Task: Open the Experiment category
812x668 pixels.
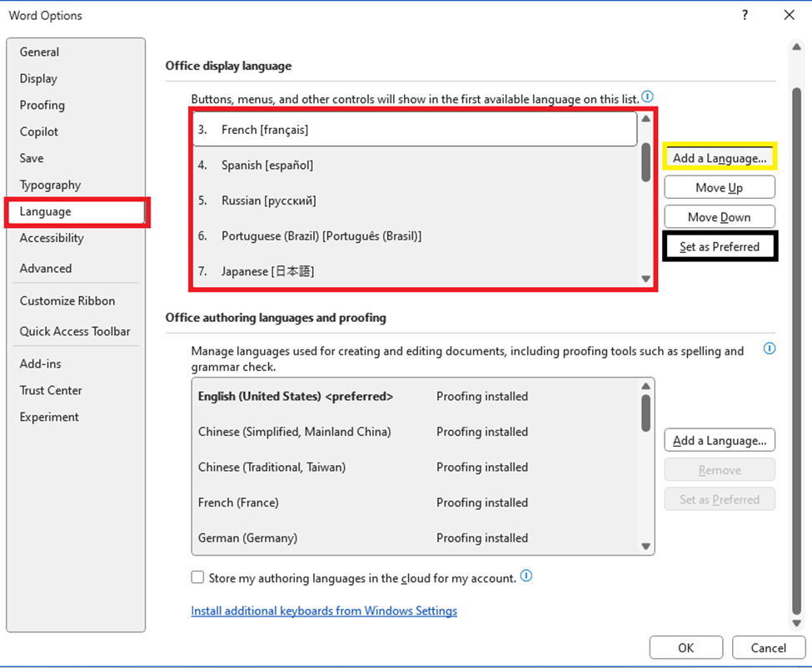Action: (x=76, y=417)
